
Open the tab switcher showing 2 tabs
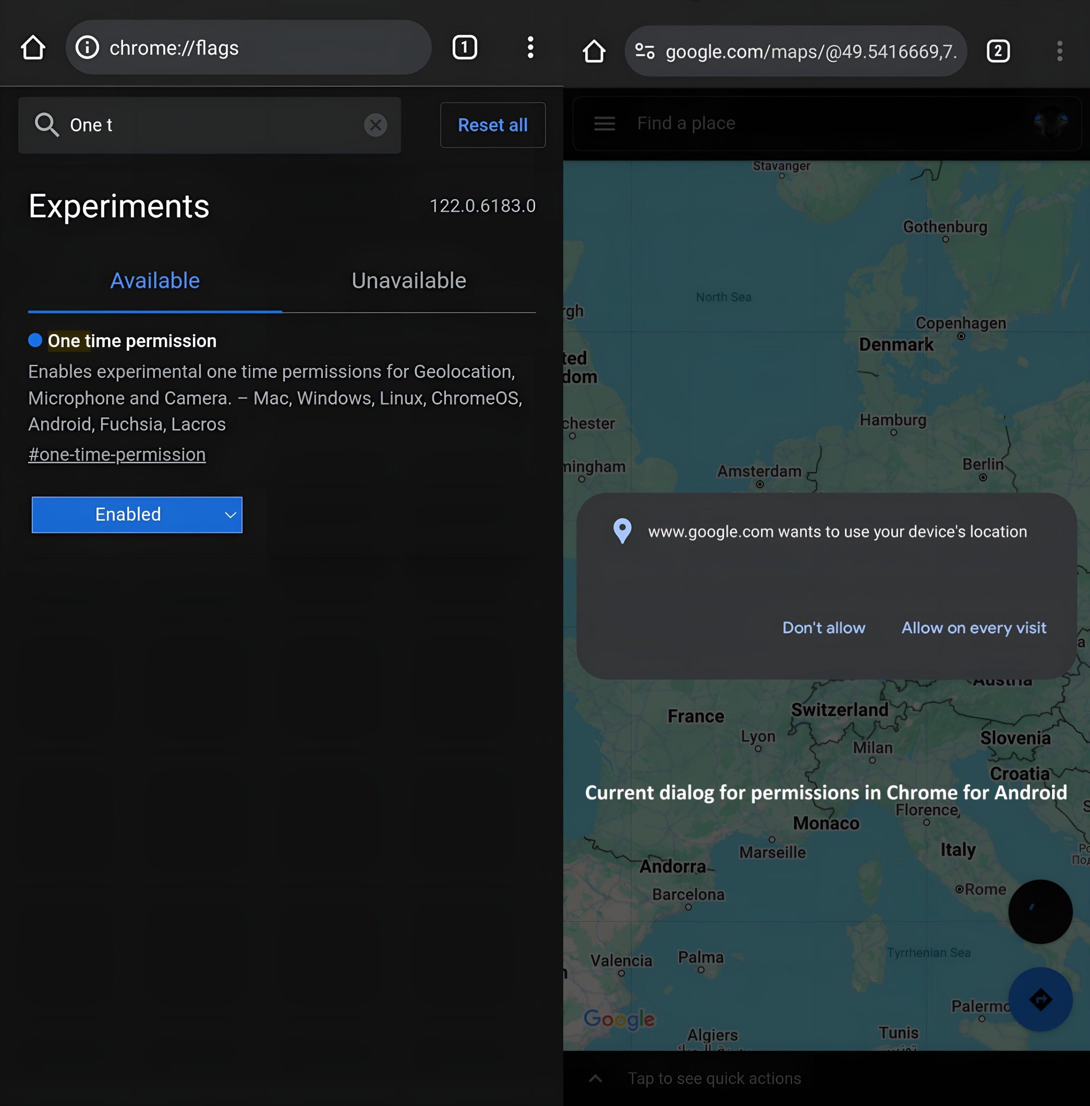[x=998, y=52]
